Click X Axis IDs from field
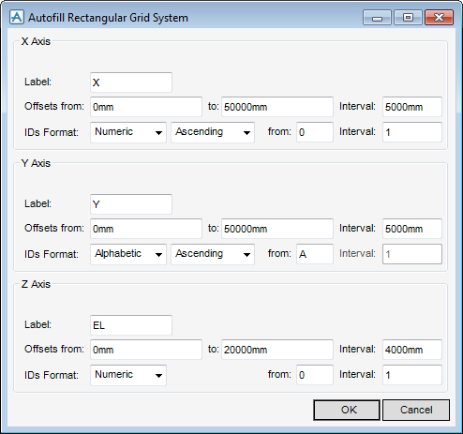This screenshot has height=434, width=463. [315, 132]
